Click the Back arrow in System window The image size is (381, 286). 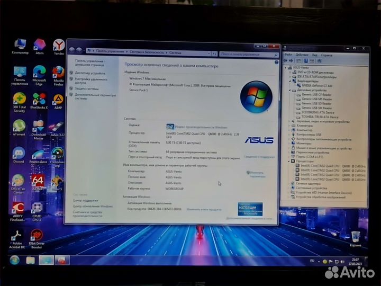click(71, 50)
